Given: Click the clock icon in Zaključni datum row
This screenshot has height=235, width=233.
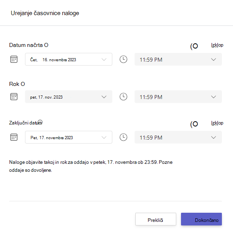Looking at the screenshot, I should [x=123, y=137].
